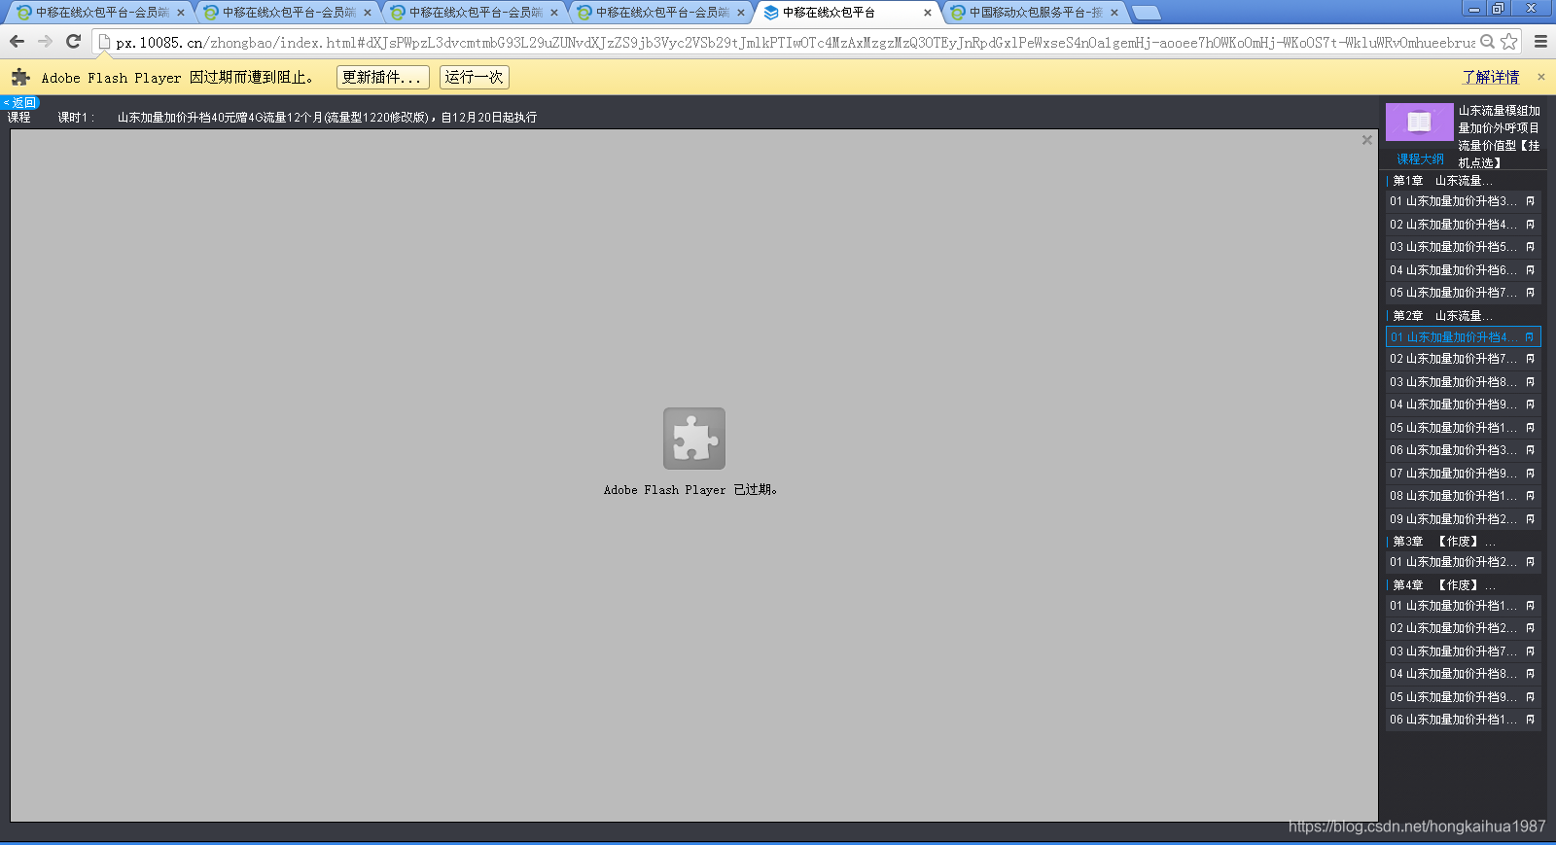Click the browser forward arrow

pyautogui.click(x=45, y=42)
